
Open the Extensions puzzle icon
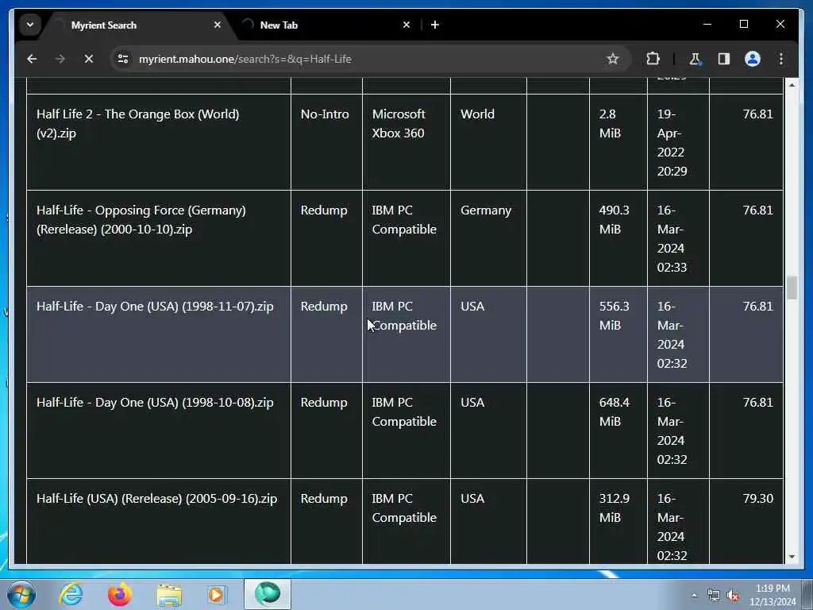[x=653, y=59]
